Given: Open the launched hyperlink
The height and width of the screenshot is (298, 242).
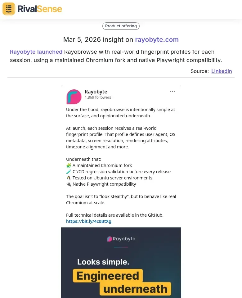Looking at the screenshot, I should point(50,52).
